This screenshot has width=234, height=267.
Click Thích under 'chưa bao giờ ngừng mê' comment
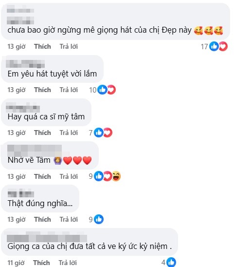coord(42,46)
